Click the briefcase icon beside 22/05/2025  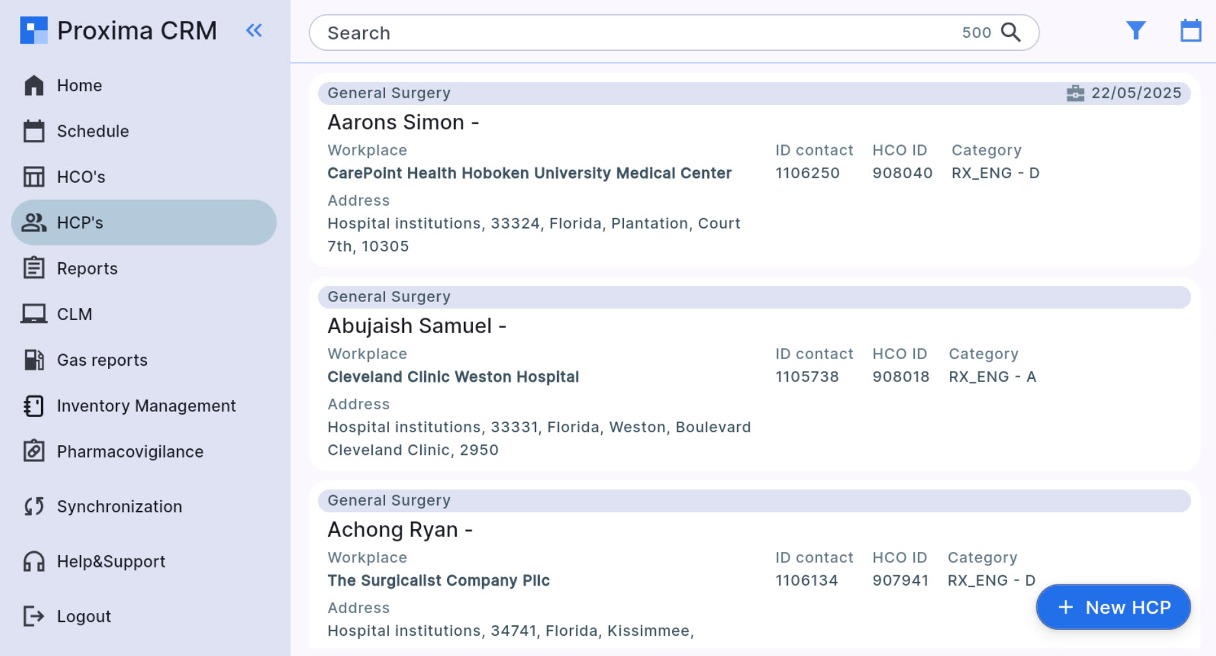(x=1075, y=93)
